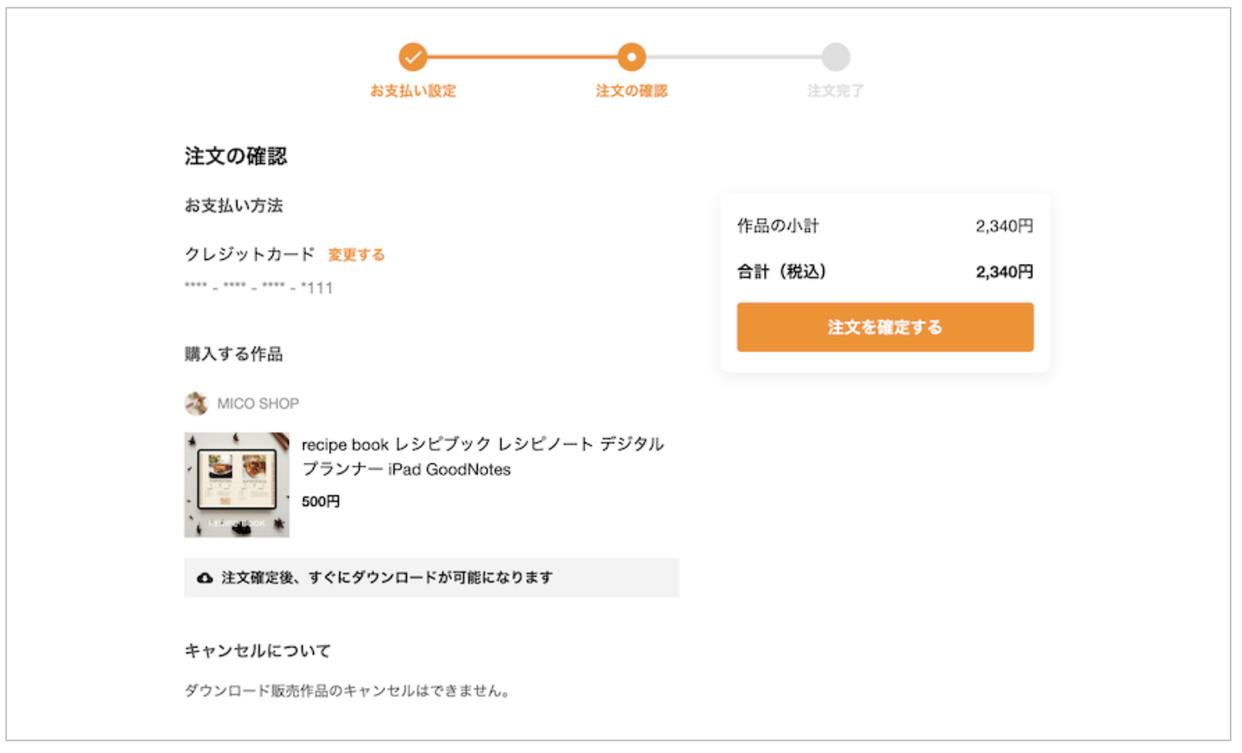The image size is (1242, 753).
Task: Click the MICO SHOP avatar icon
Action: [196, 403]
